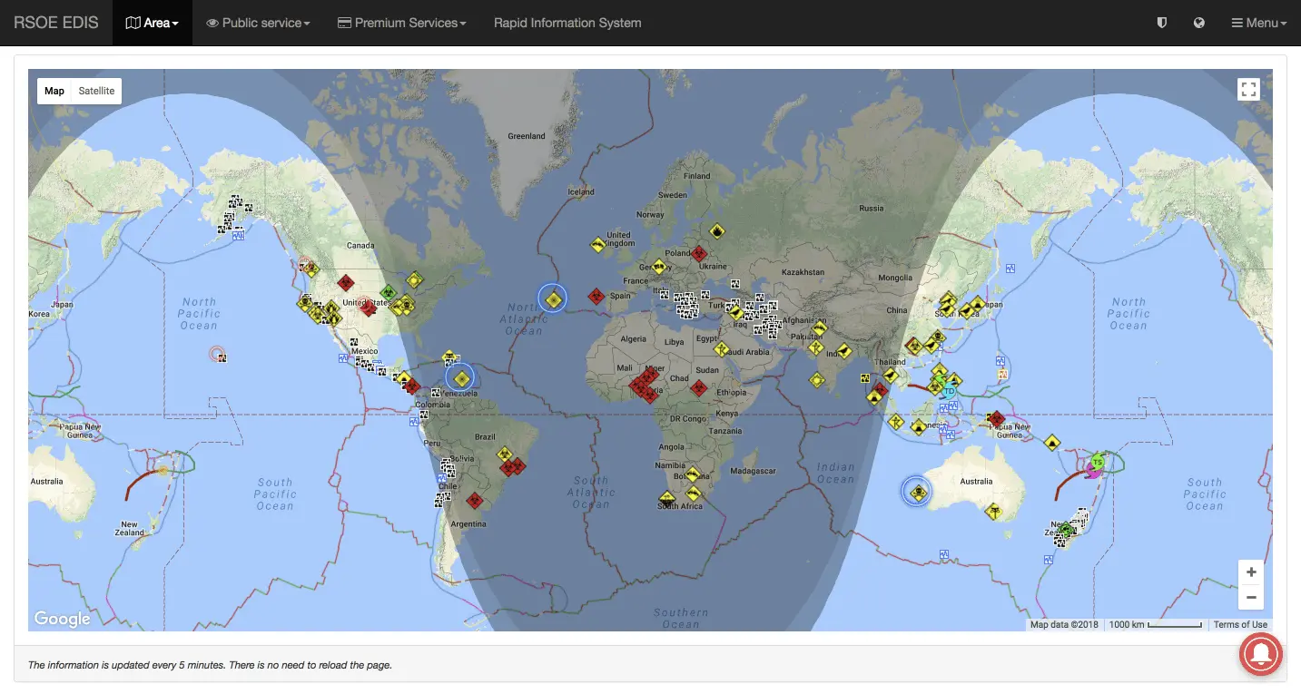Screen dimensions: 1301x694
Task: Click the globe icon in the navbar
Action: tap(1199, 23)
